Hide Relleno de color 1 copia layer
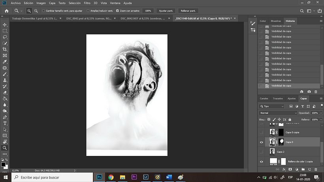Viewport: 324px width, 182px height. 262,161
